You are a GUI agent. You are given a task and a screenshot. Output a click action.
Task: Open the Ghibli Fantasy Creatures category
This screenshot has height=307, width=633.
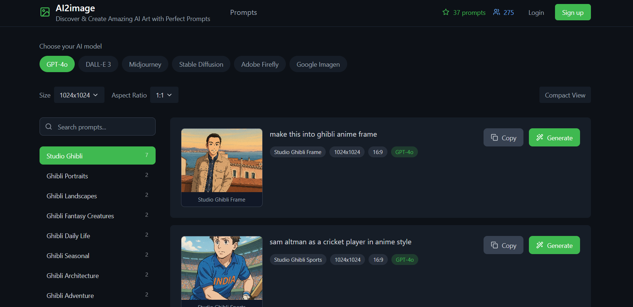click(98, 216)
